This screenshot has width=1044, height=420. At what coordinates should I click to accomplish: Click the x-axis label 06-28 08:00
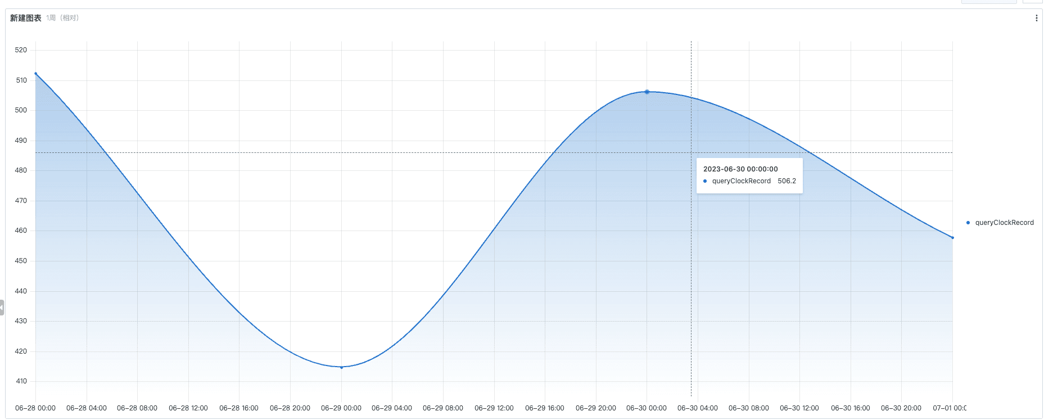click(137, 408)
